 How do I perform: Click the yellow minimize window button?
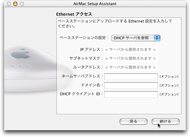[x=15, y=4]
